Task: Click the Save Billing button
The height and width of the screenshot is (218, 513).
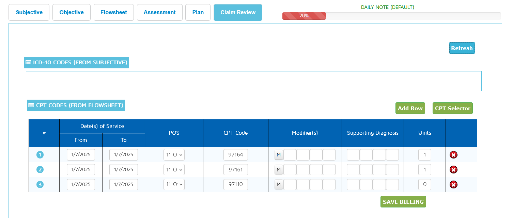Action: click(403, 202)
